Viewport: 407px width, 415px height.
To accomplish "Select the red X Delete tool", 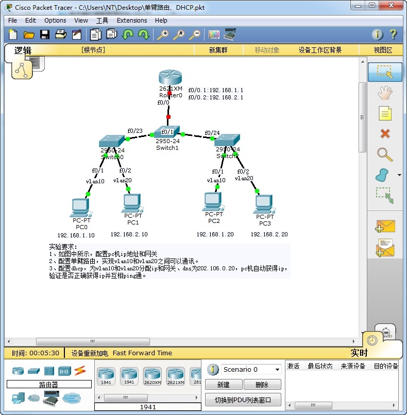I will tap(385, 134).
